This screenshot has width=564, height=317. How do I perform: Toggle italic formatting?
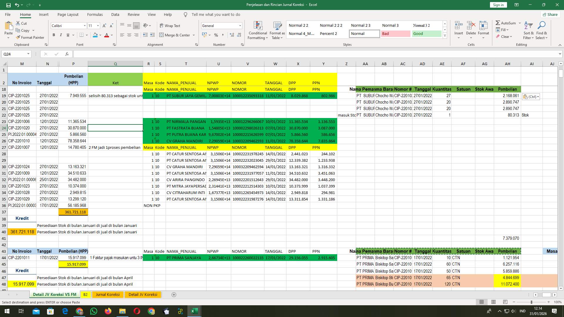pyautogui.click(x=61, y=35)
